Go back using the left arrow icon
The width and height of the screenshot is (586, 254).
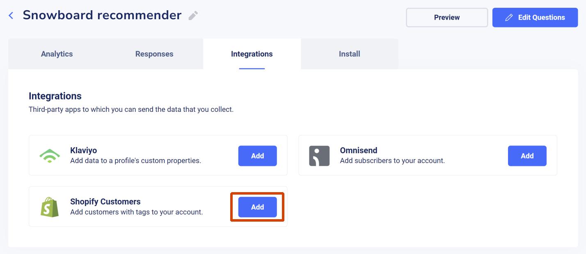11,16
